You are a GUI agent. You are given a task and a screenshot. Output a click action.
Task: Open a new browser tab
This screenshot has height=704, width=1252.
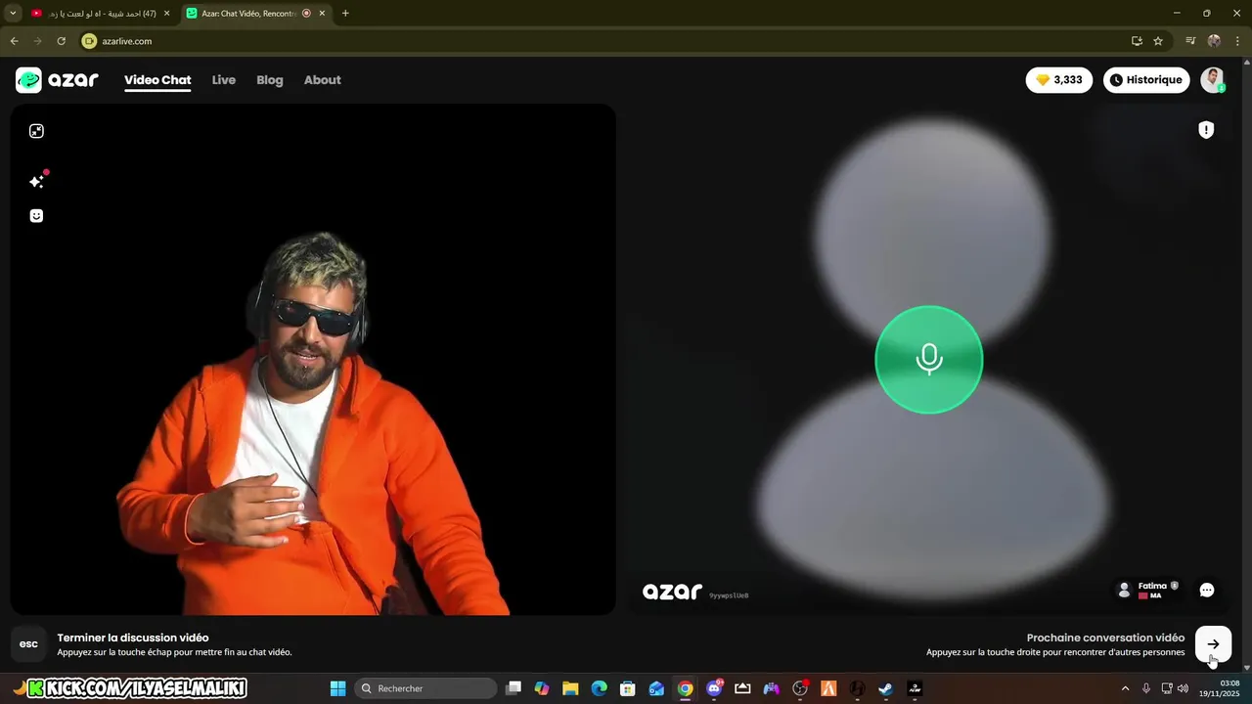pyautogui.click(x=345, y=14)
